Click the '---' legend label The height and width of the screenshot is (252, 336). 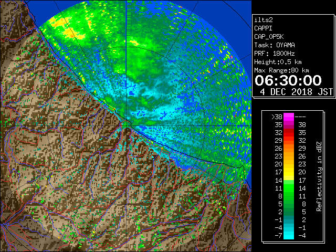(x=300, y=117)
